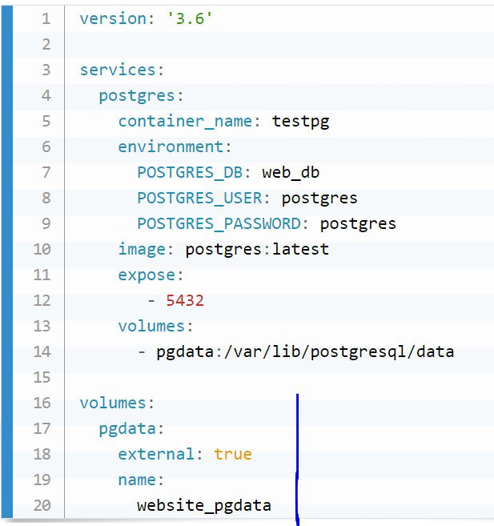Screen dimensions: 494x526
Task: Select the web_db value
Action: click(x=291, y=172)
